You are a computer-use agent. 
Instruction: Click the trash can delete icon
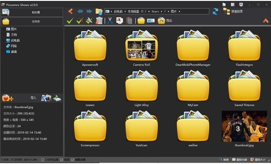click(x=99, y=21)
